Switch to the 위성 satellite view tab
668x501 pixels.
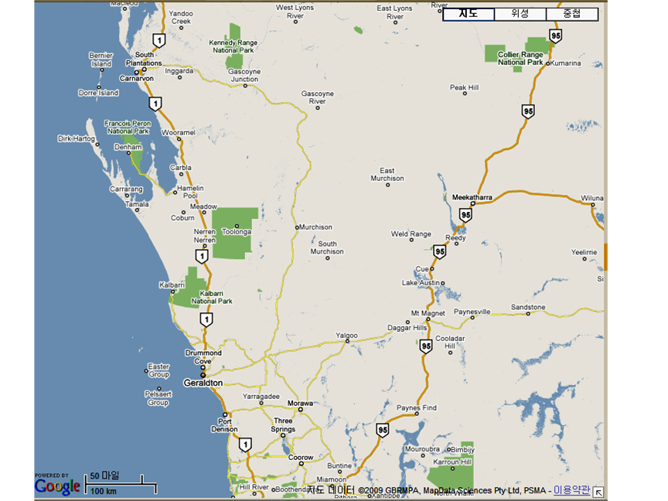520,14
